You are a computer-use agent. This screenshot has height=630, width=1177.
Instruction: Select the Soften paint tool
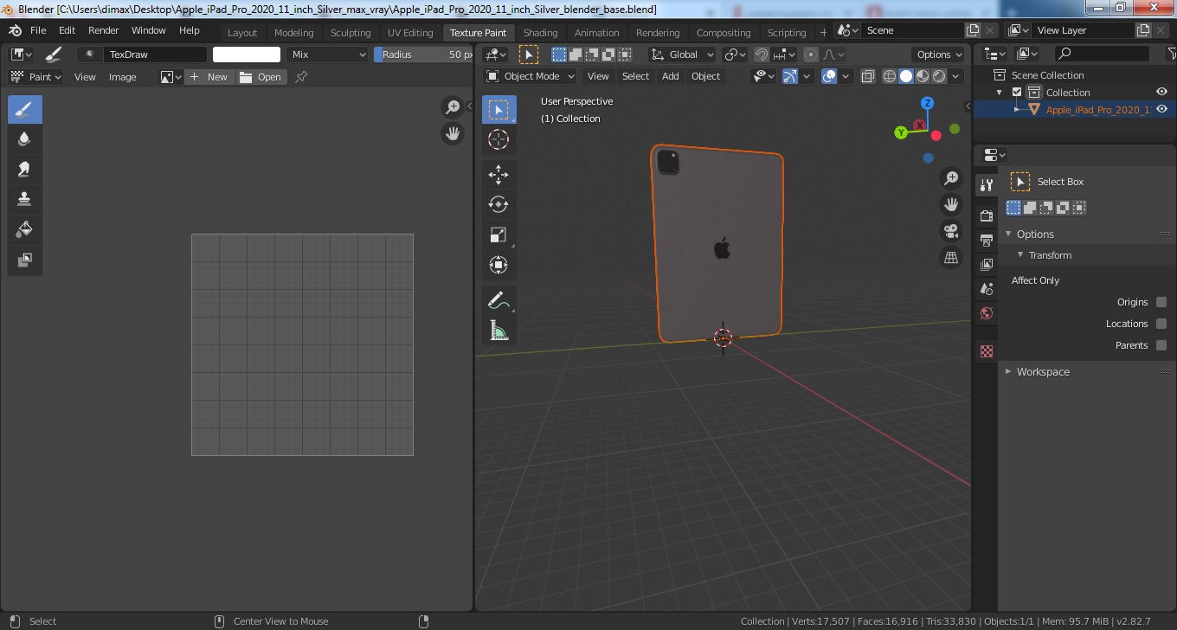click(x=24, y=139)
